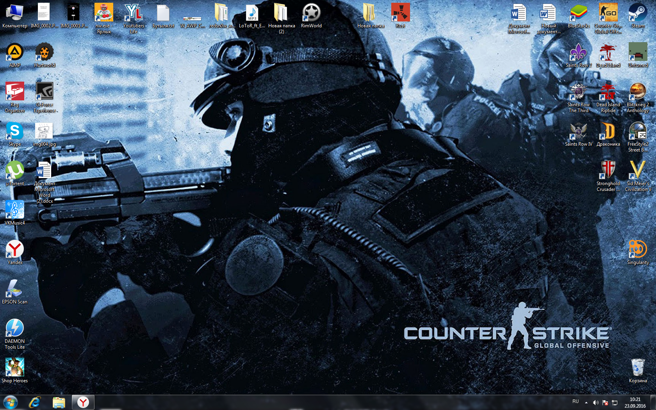Launch the Dead Island shortcut under Counter-Strike

click(x=608, y=55)
